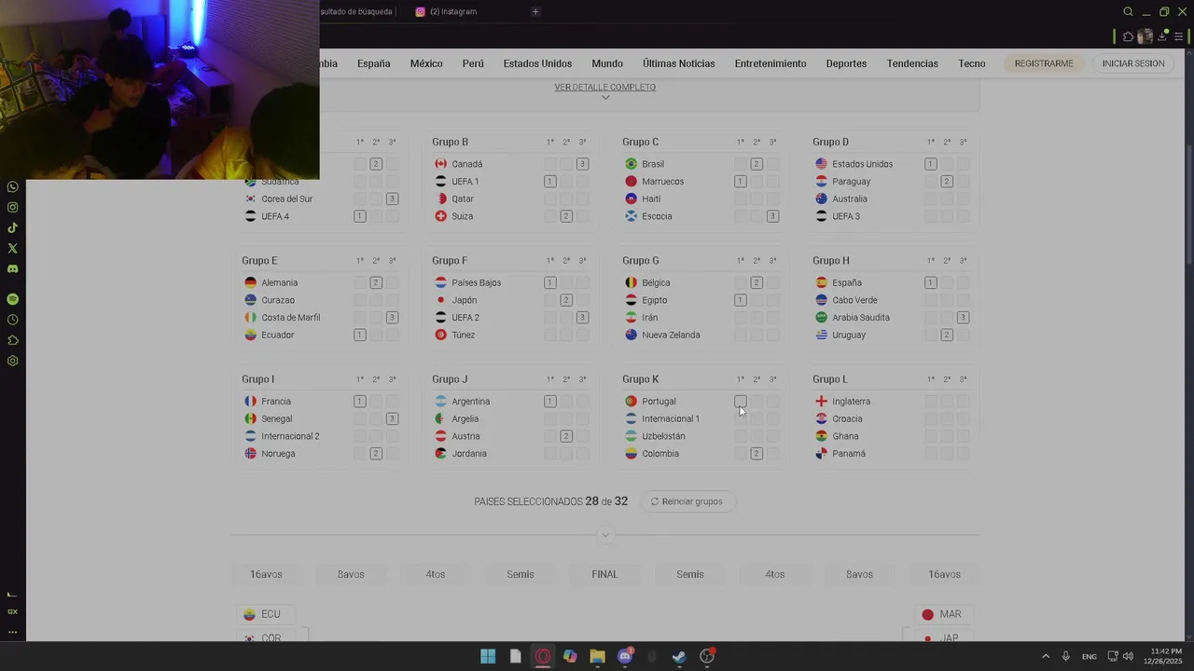The height and width of the screenshot is (671, 1194).
Task: Open sidebar Settings gear icon
Action: tap(12, 361)
